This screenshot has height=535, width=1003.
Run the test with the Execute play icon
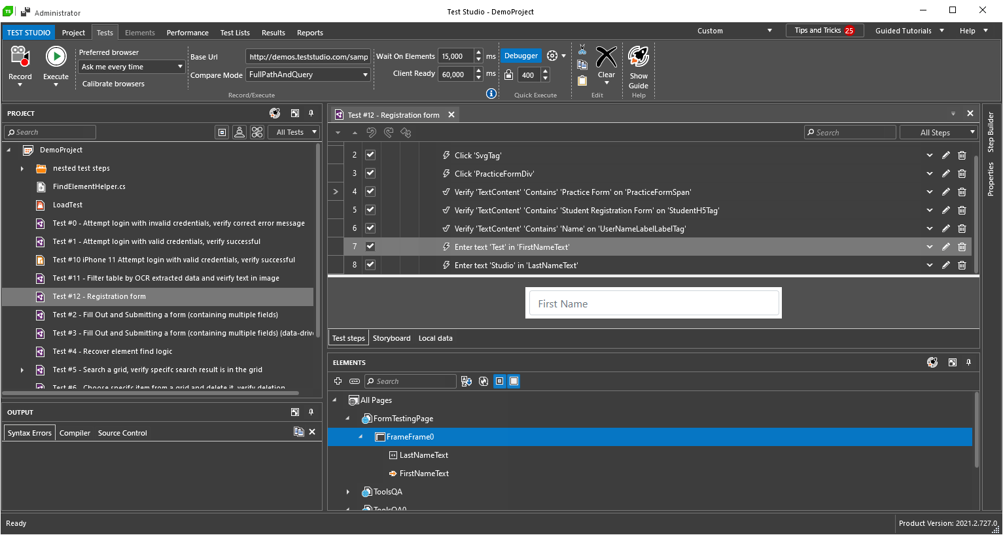[x=56, y=57]
